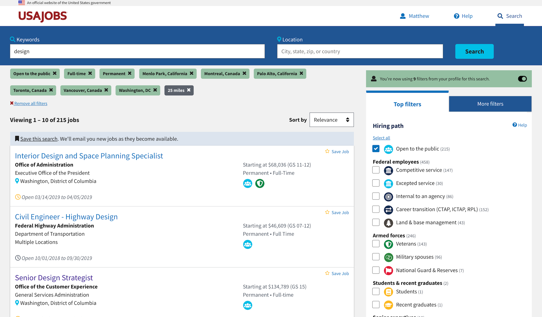Click the Internal to an agency target icon
The width and height of the screenshot is (542, 317).
click(x=389, y=197)
